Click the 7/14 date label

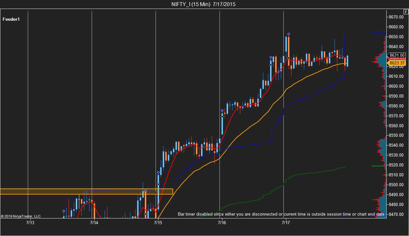[94, 223]
